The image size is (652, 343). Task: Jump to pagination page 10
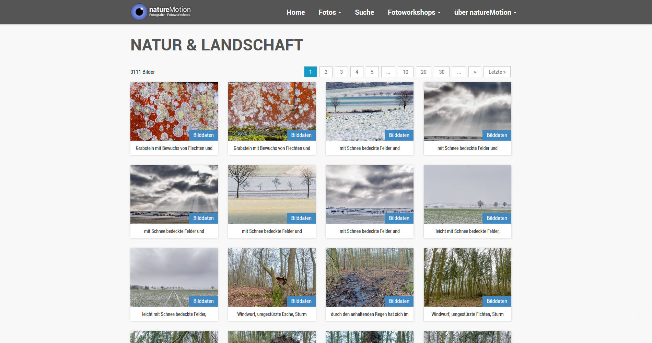pyautogui.click(x=405, y=72)
